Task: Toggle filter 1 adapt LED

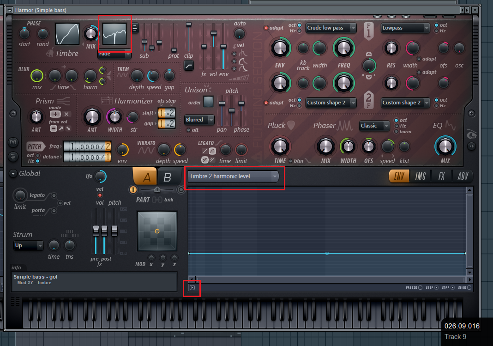Action: (266, 28)
